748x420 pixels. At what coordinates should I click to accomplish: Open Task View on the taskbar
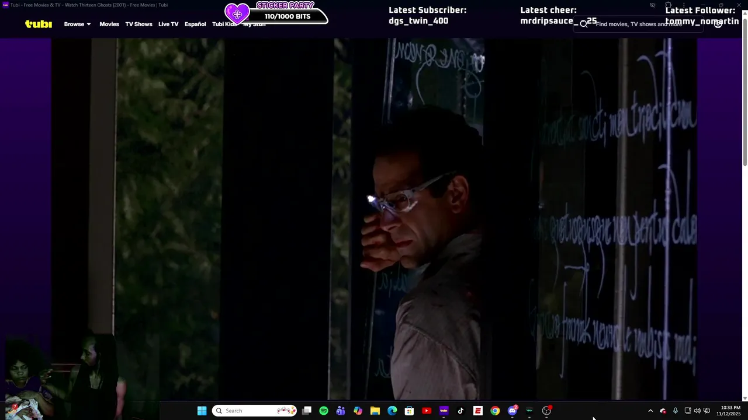point(307,411)
